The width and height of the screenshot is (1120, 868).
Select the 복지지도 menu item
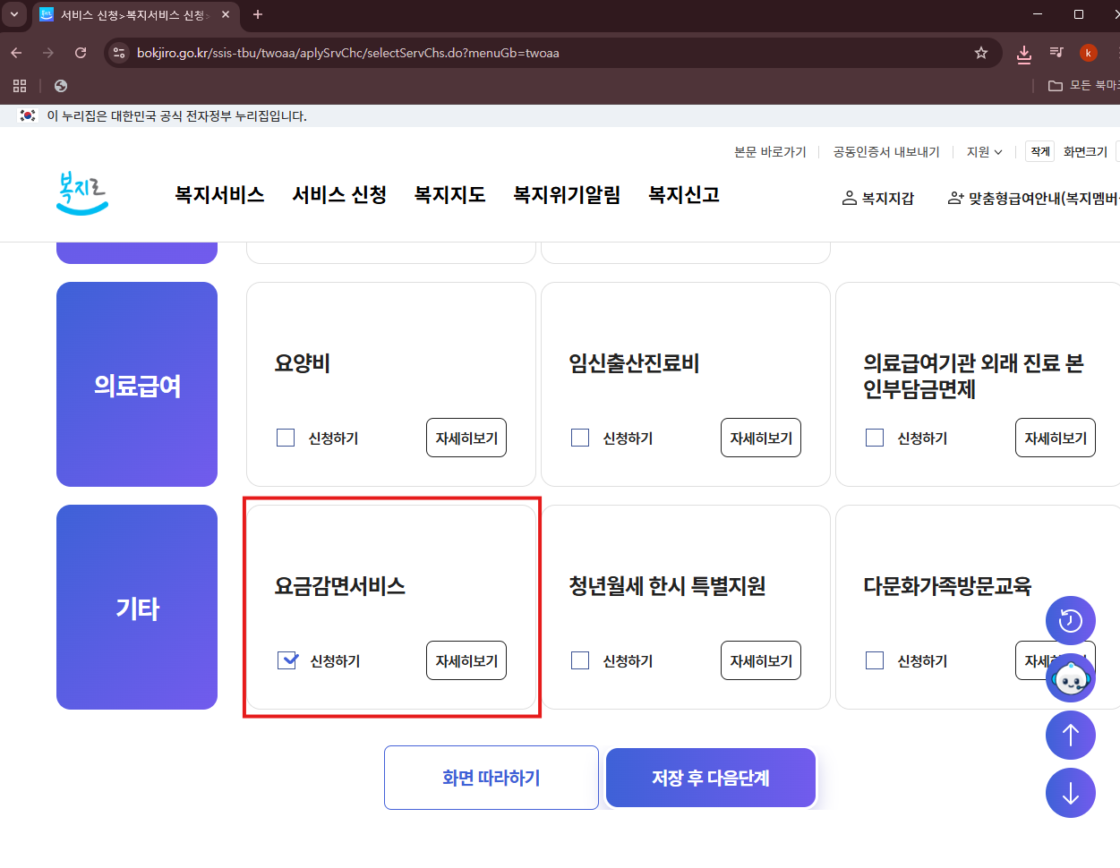tap(449, 194)
